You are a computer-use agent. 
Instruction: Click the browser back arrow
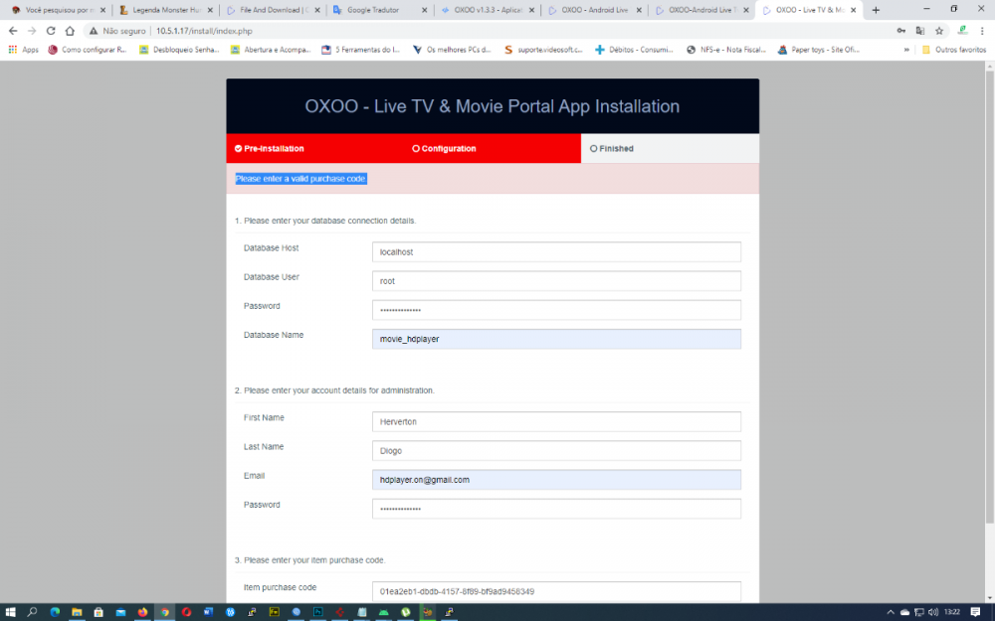[x=13, y=31]
